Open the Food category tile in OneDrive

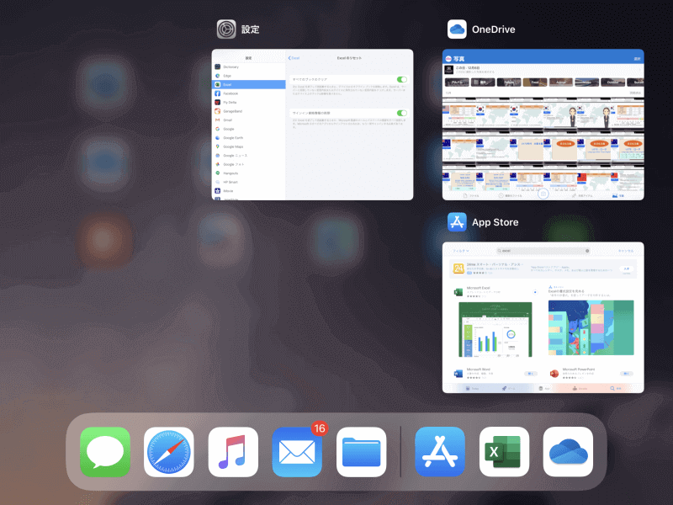tap(535, 82)
